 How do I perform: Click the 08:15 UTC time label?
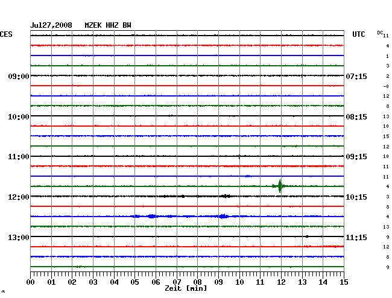[355, 116]
